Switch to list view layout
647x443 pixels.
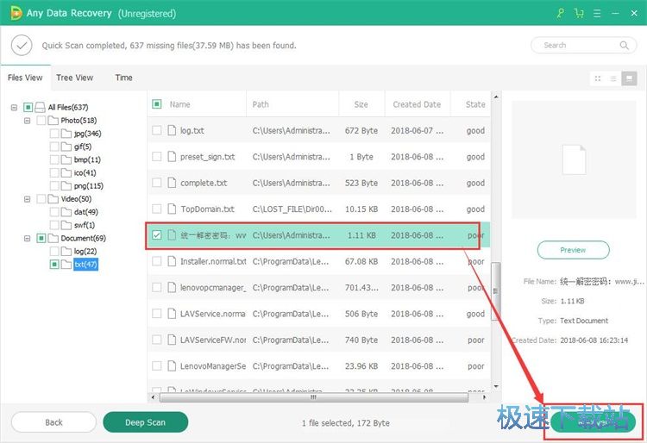[613, 78]
